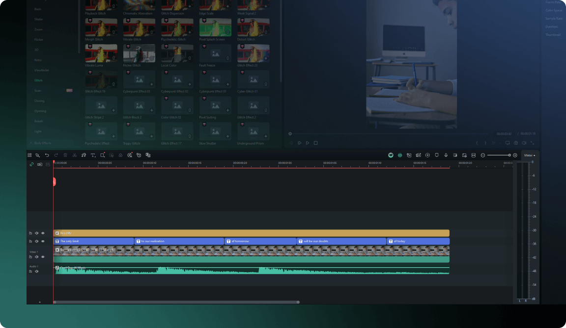
Task: Add Glitch Stripe 2 with plus icon
Action: pos(113,110)
